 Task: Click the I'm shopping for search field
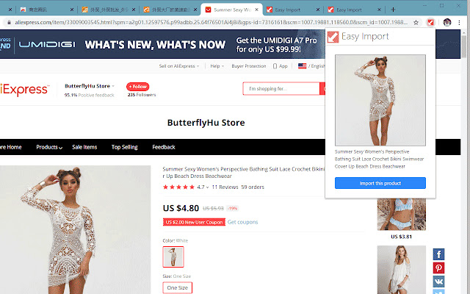tap(281, 88)
